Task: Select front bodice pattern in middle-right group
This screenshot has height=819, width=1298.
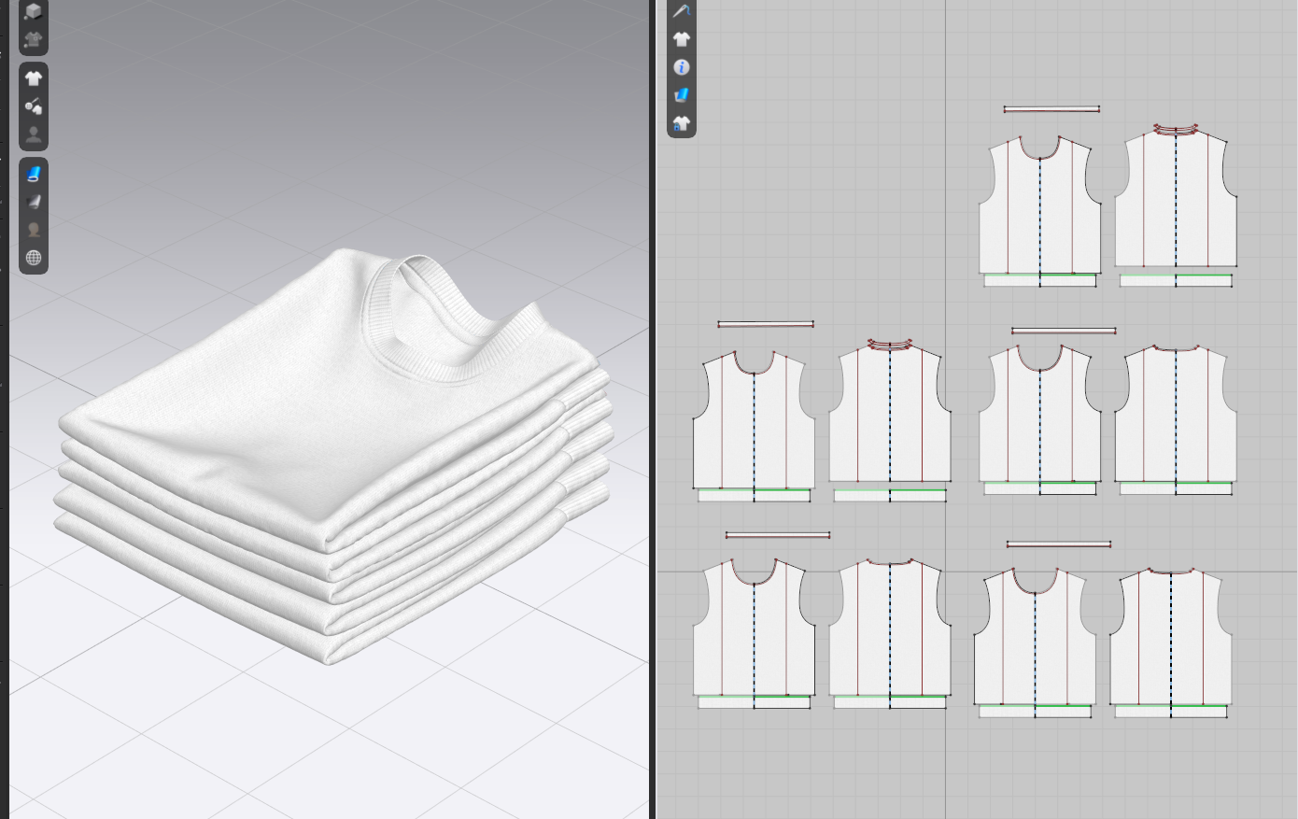Action: (x=1039, y=414)
